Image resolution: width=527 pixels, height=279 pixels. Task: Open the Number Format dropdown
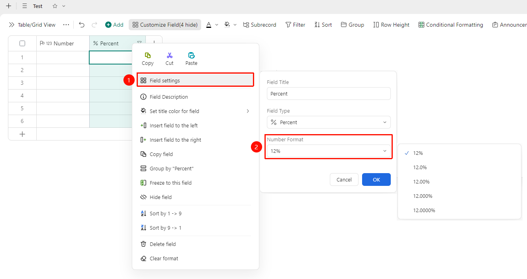[x=329, y=151]
